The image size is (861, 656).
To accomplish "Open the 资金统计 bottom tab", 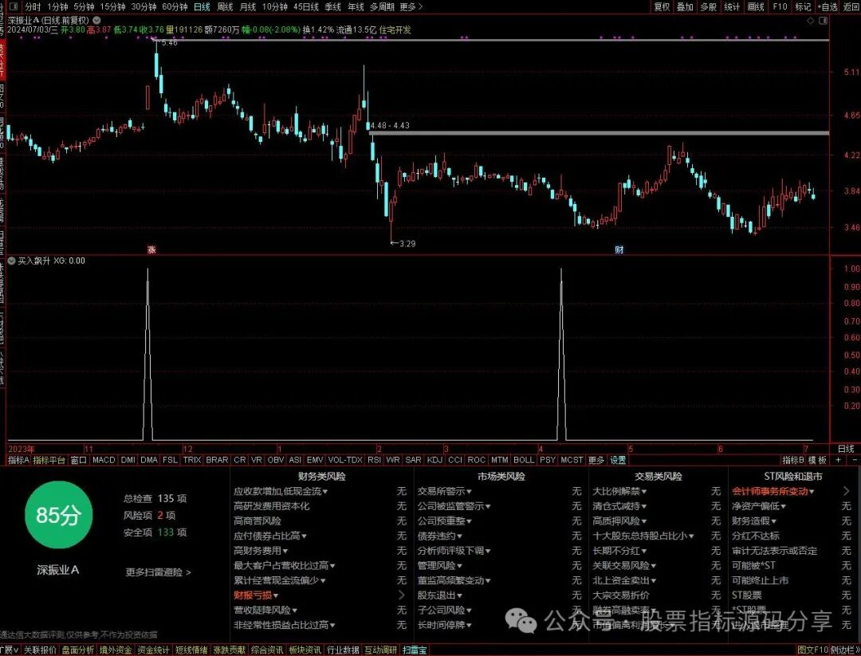I will tap(153, 650).
